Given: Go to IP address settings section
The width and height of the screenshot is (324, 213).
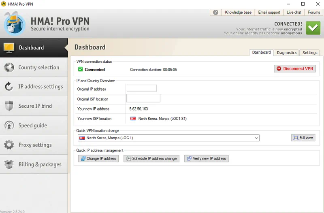Looking at the screenshot, I should pos(34,87).
